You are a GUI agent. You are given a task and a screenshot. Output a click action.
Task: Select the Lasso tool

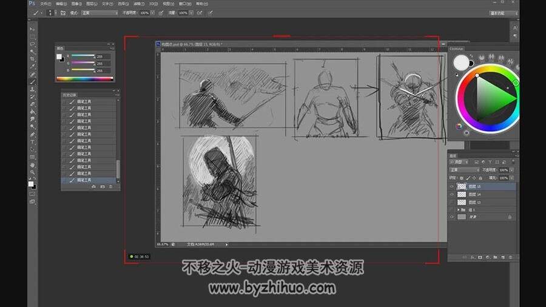32,44
